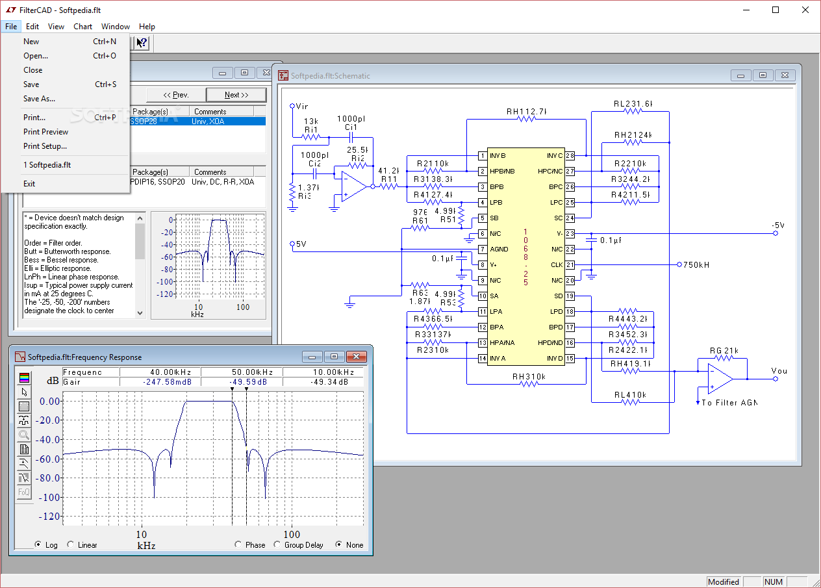
Task: Select the Log frequency axis radio button
Action: coord(38,544)
